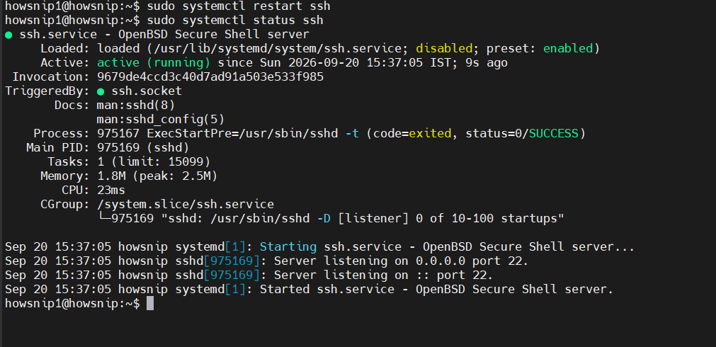Click 'Main PID: 975169 (sshd)' value
This screenshot has width=716, height=347.
[143, 148]
